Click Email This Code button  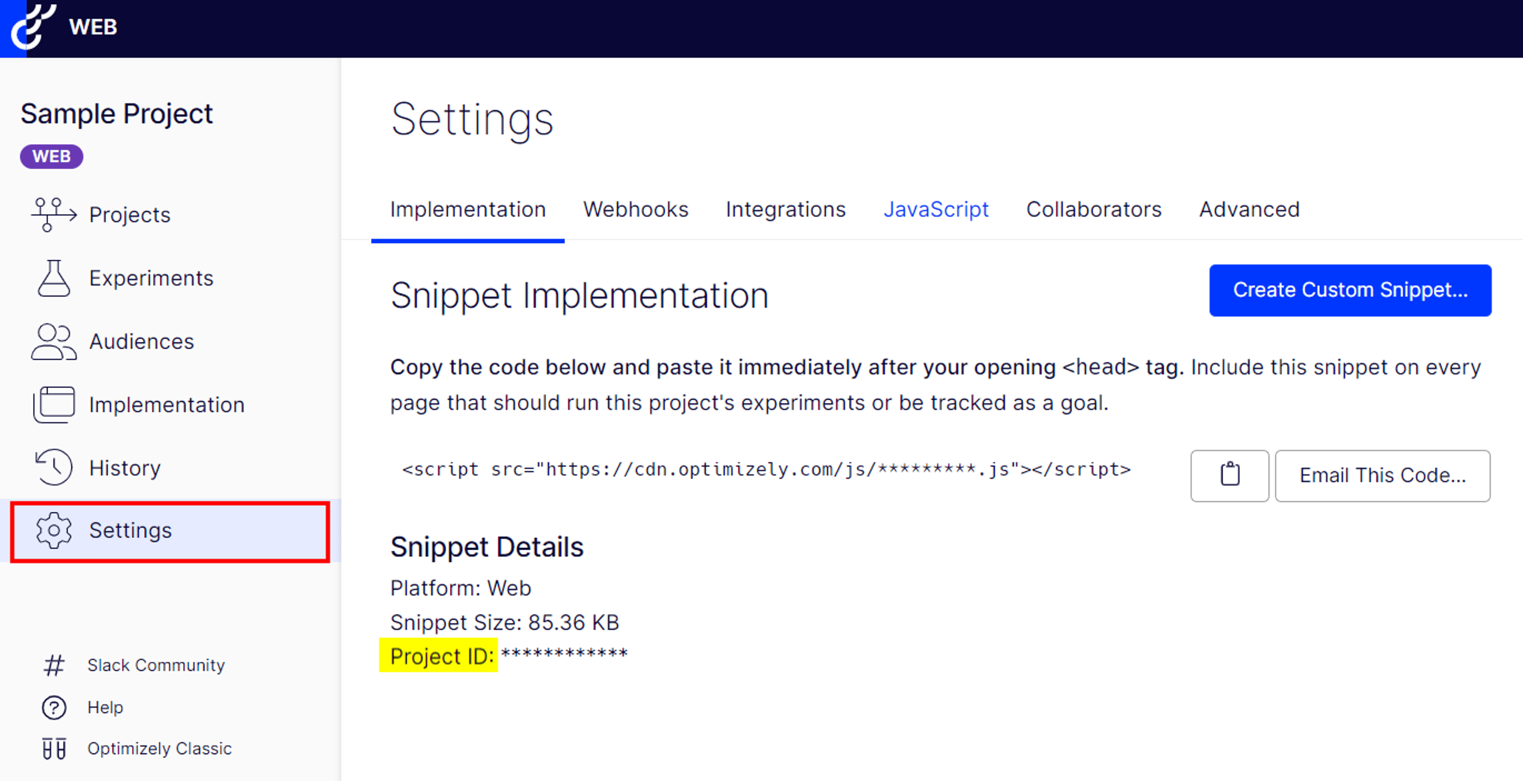[x=1382, y=476]
